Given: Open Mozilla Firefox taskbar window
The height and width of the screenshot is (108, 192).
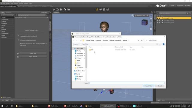Looking at the screenshot, I should 53,106.
